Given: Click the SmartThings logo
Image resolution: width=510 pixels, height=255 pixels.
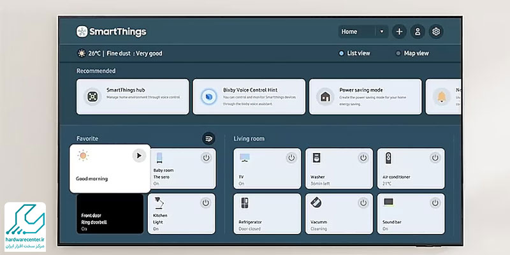Looking at the screenshot, I should 111,31.
